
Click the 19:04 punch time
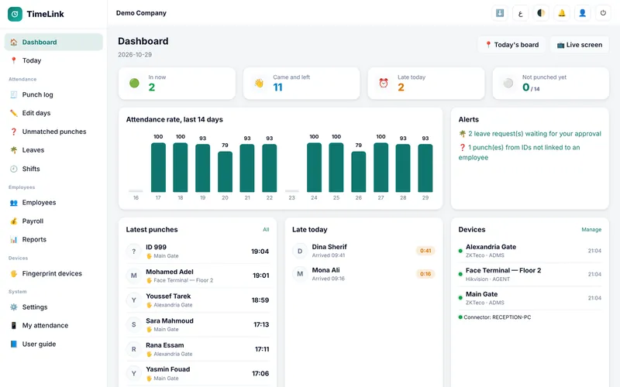point(260,251)
